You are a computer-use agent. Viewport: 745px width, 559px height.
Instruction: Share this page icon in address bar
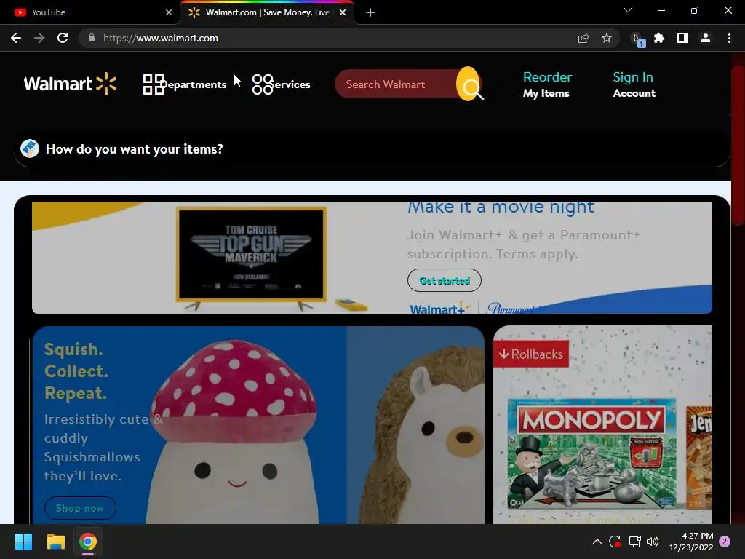[583, 38]
